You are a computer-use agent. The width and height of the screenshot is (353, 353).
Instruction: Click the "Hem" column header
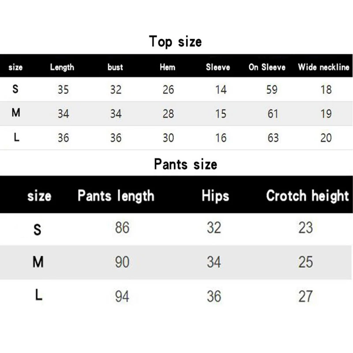tap(167, 68)
